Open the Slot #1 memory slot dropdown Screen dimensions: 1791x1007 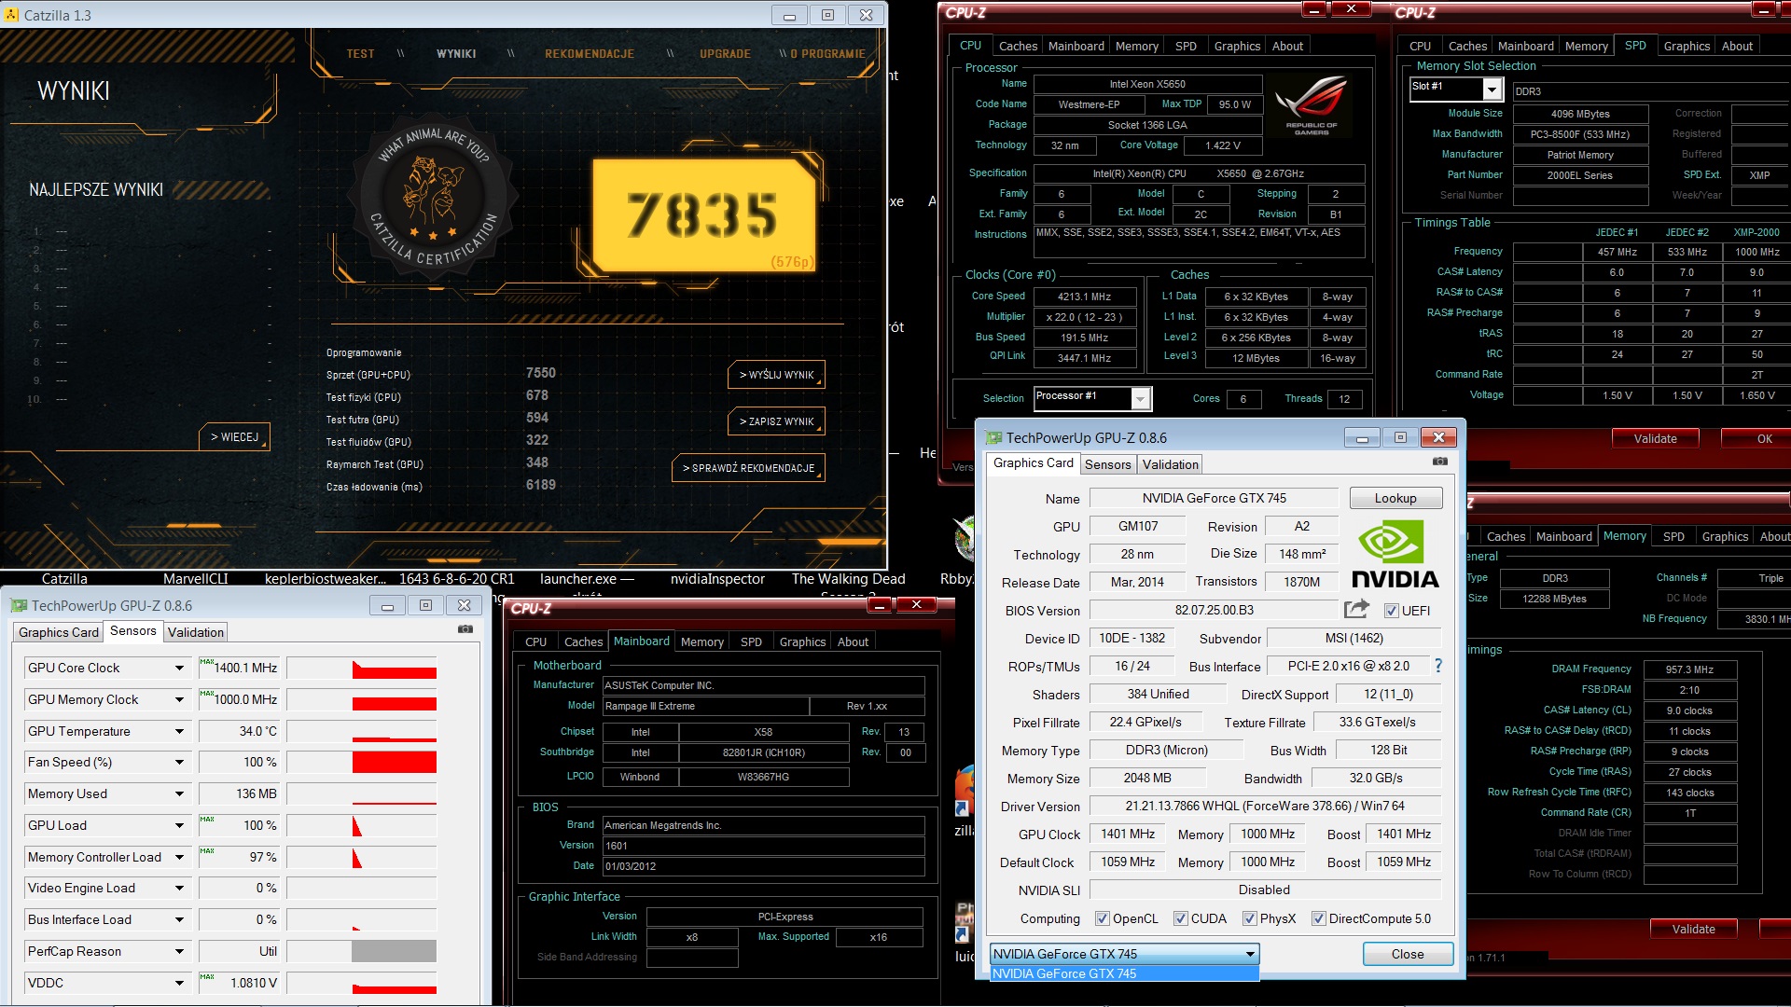click(x=1492, y=89)
